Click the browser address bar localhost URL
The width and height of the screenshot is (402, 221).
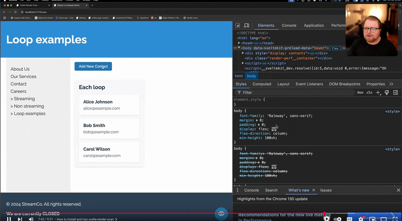[x=36, y=12]
